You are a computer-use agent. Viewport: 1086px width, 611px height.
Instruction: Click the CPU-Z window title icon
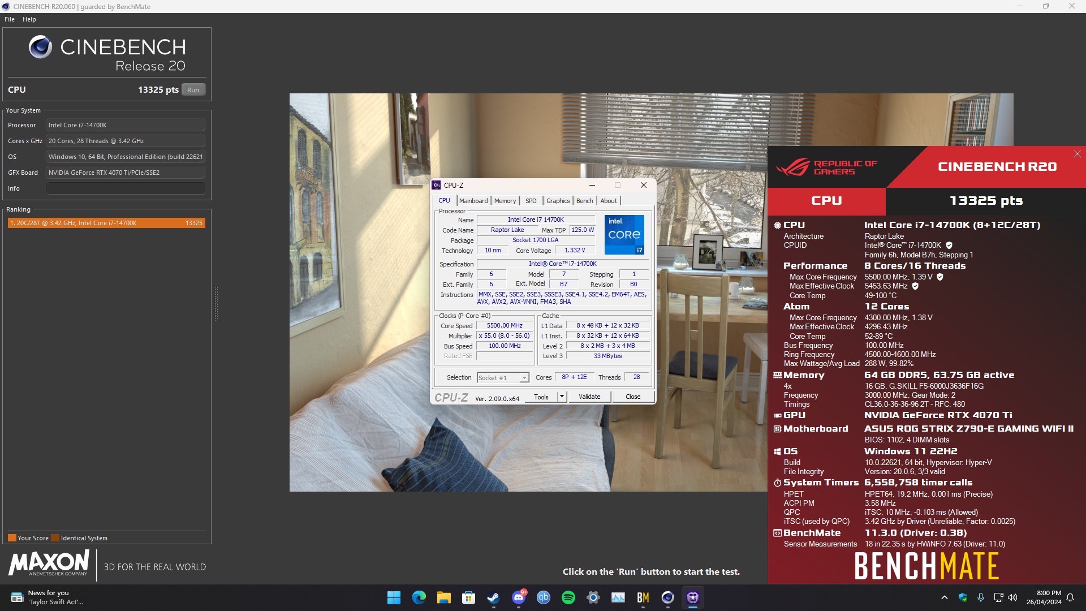click(x=436, y=185)
